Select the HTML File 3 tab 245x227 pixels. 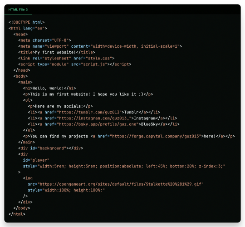(x=18, y=10)
